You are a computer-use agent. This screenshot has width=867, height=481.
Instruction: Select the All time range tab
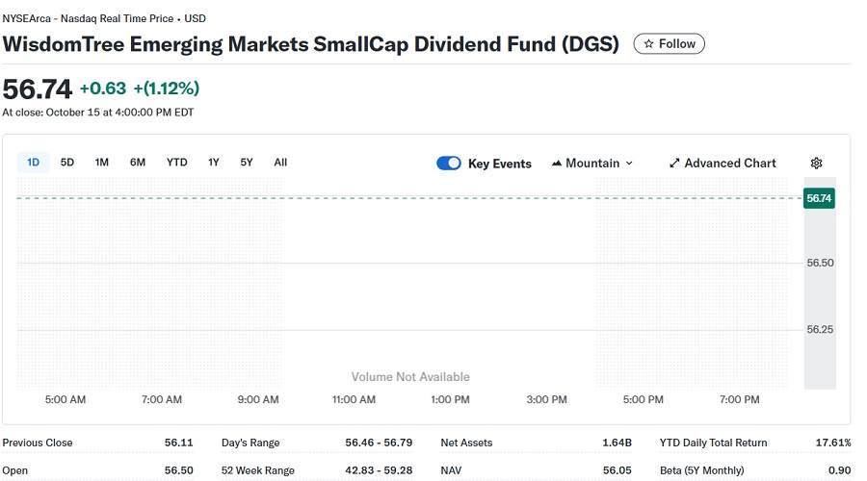click(x=280, y=163)
